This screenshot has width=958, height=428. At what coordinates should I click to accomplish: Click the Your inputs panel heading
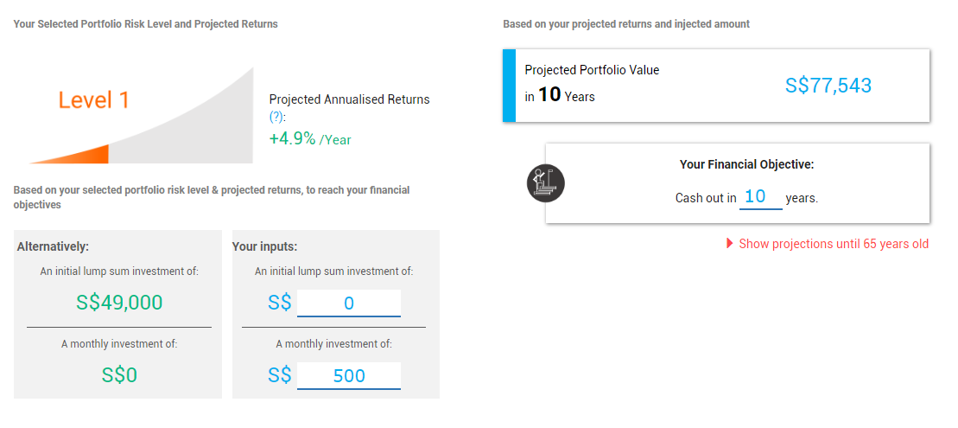pos(264,246)
